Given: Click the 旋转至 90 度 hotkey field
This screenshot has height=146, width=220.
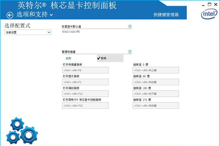Looking at the screenshot, I should pos(156,82).
